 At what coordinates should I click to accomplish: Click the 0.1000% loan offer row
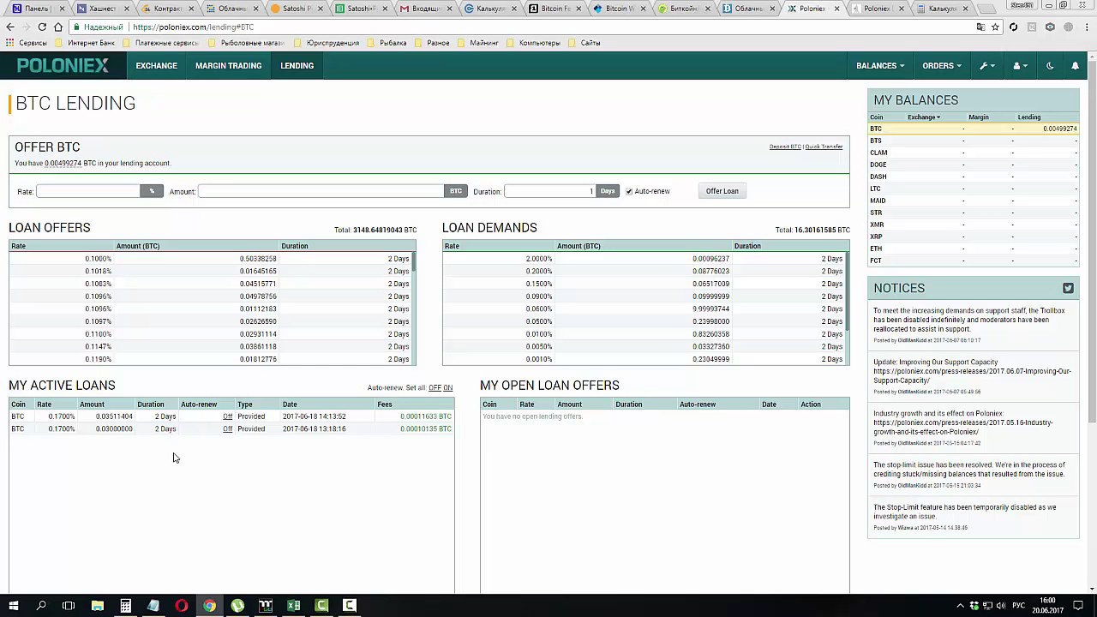pos(210,259)
